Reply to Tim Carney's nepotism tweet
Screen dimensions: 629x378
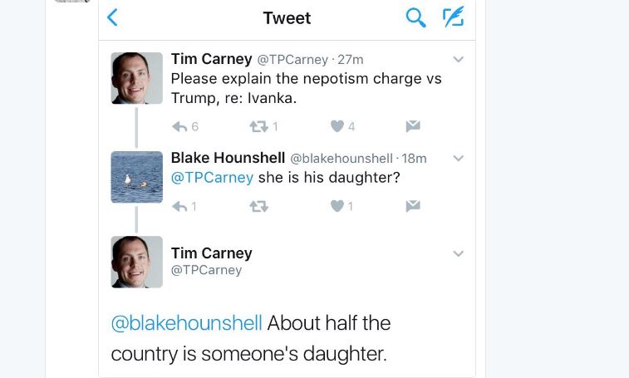tap(179, 126)
